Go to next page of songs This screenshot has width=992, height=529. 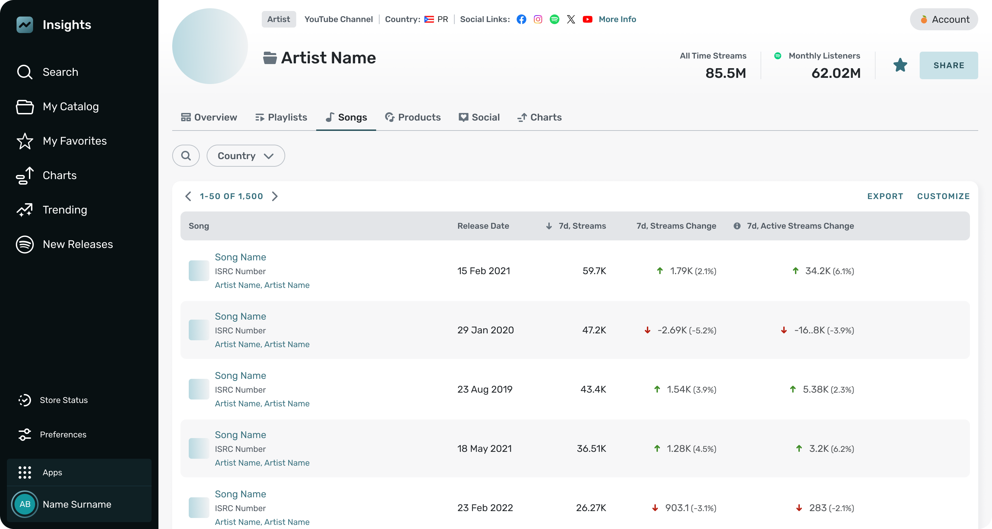[x=275, y=196]
